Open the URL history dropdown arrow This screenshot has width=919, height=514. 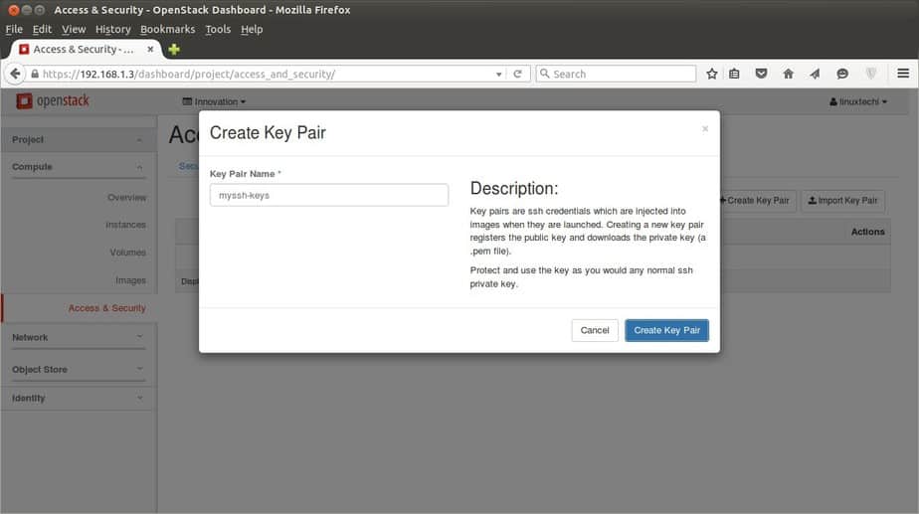pyautogui.click(x=498, y=75)
